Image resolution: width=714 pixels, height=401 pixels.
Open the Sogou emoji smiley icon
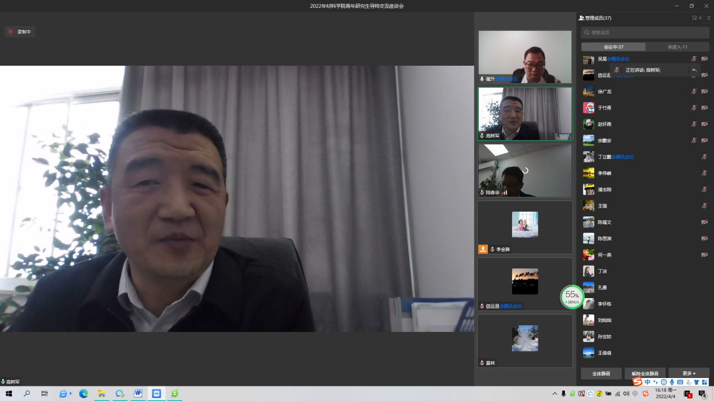coord(664,382)
